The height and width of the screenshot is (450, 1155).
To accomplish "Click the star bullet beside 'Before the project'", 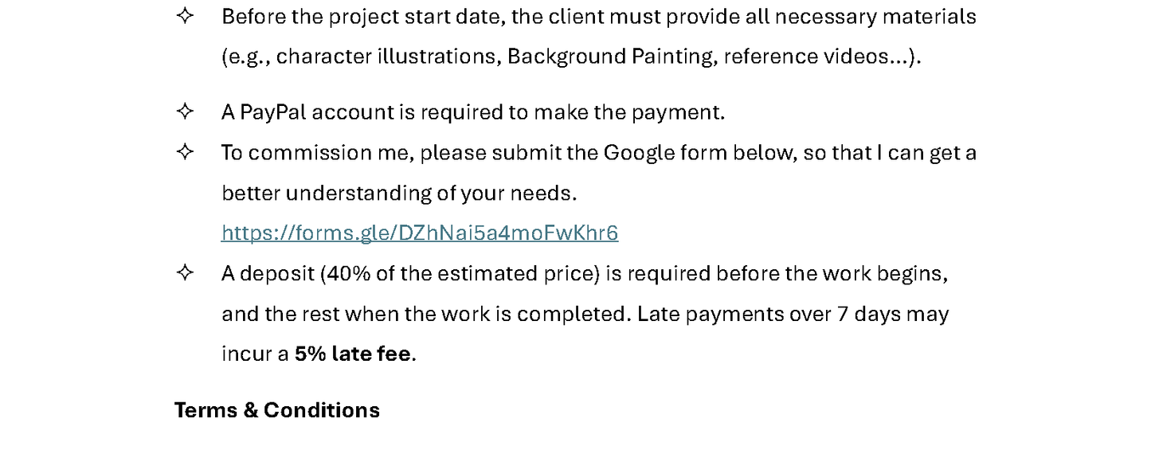I will pos(185,16).
